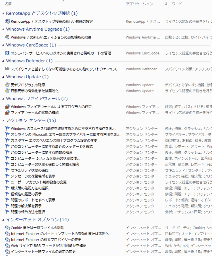Click the CardSpace icon for オンライン サービスへのログオン
The height and width of the screenshot is (256, 212).
[x=7, y=53]
